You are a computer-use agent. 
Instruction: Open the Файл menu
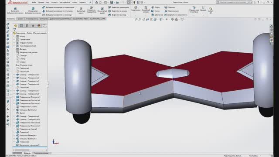(x=34, y=2)
